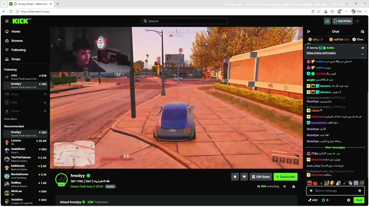Report the stream with the warning icon

(293, 186)
